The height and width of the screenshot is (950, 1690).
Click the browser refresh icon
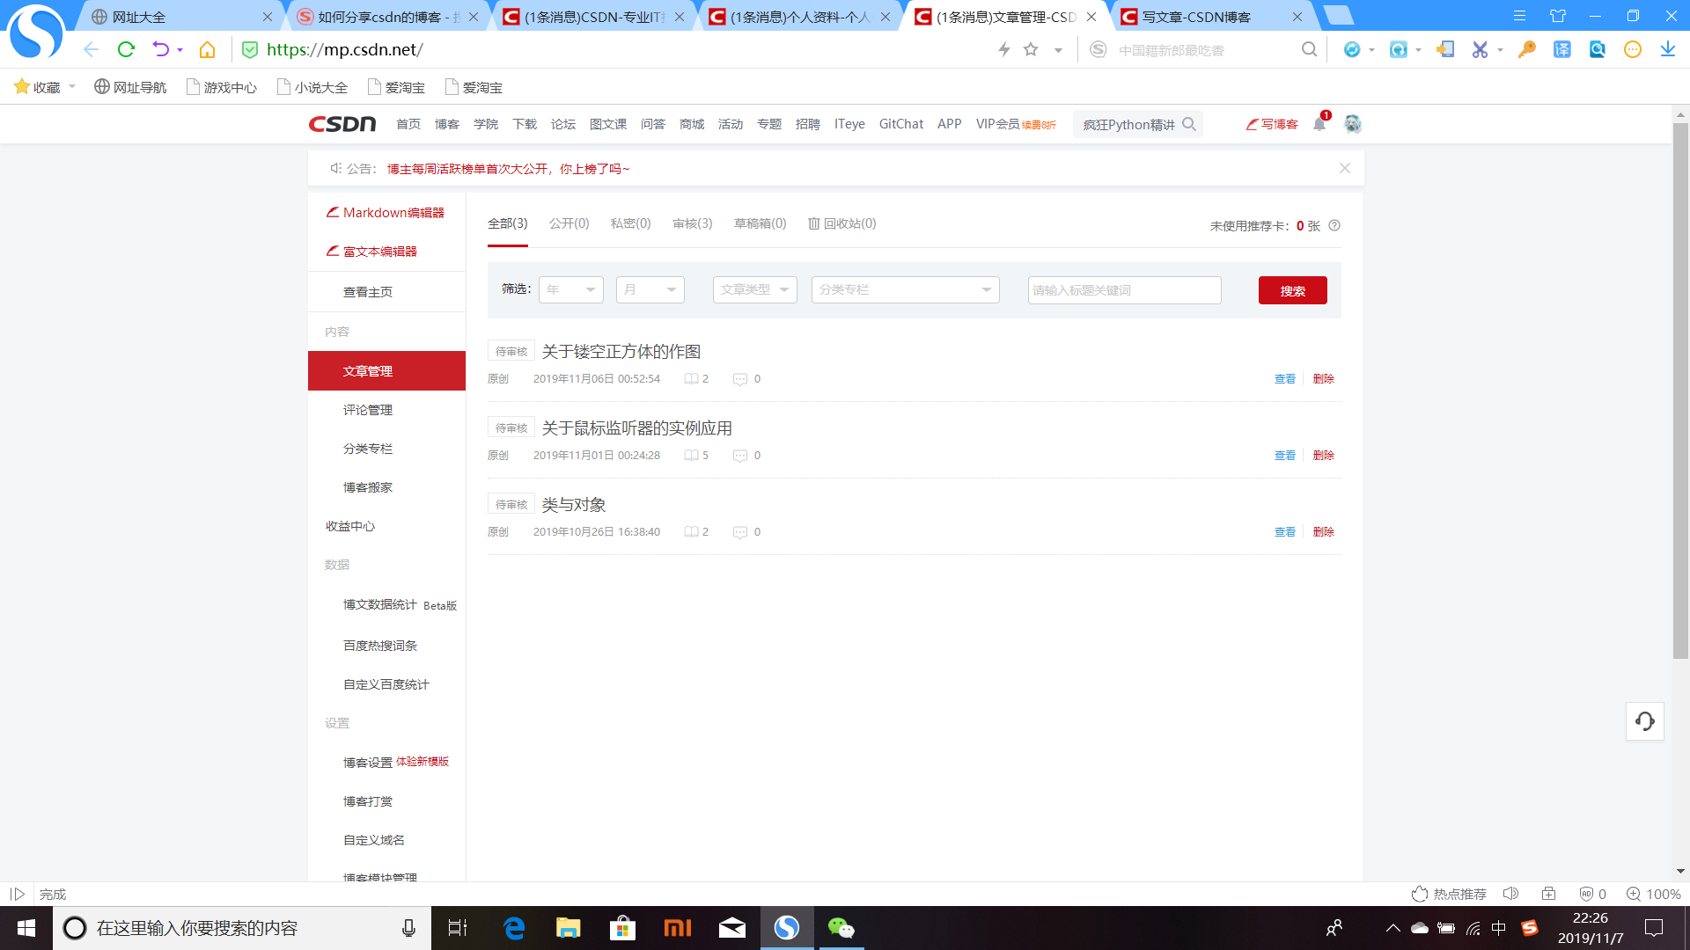126,50
